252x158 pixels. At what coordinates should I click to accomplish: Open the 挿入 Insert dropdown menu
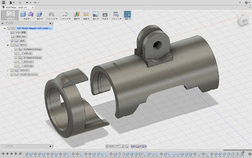(x=95, y=19)
